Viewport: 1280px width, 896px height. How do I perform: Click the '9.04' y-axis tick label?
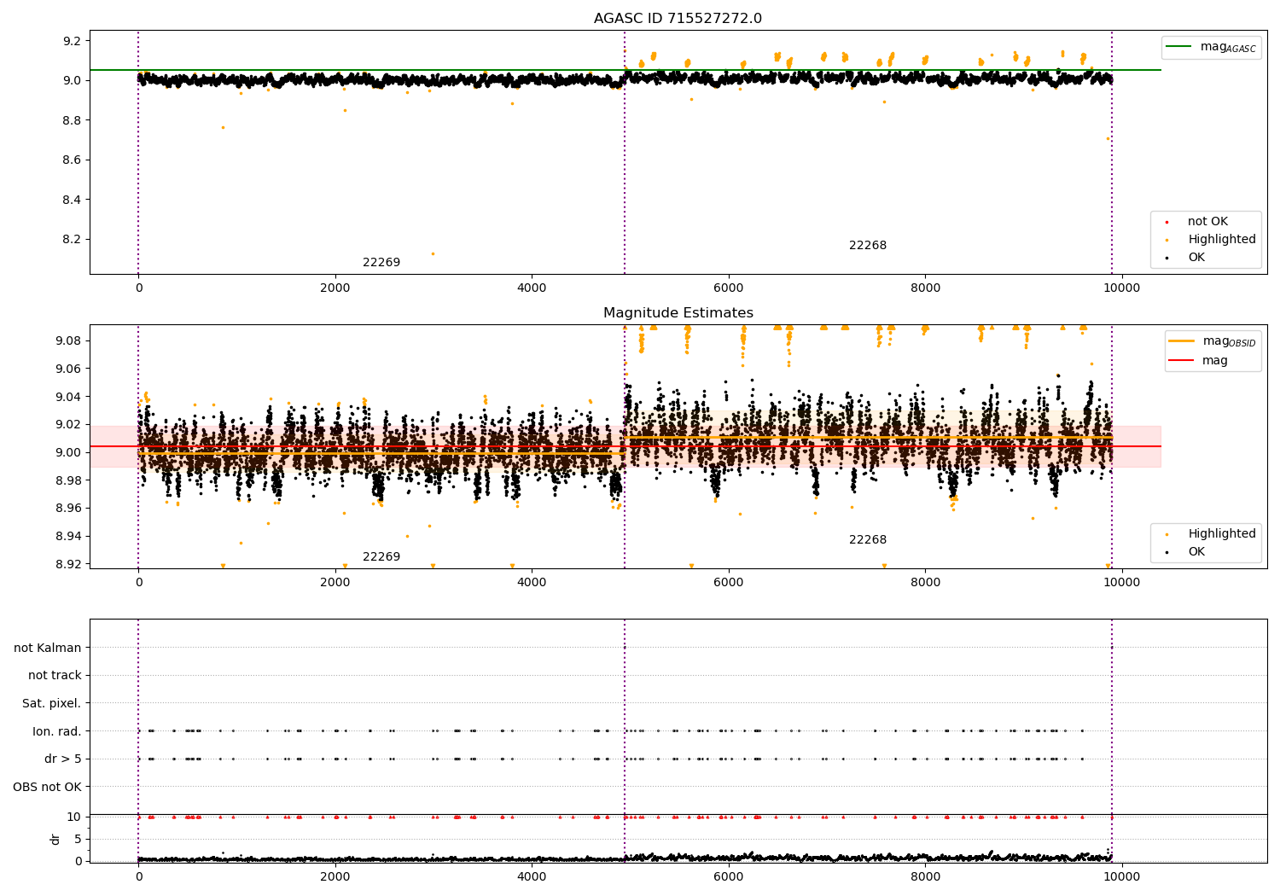(x=68, y=397)
